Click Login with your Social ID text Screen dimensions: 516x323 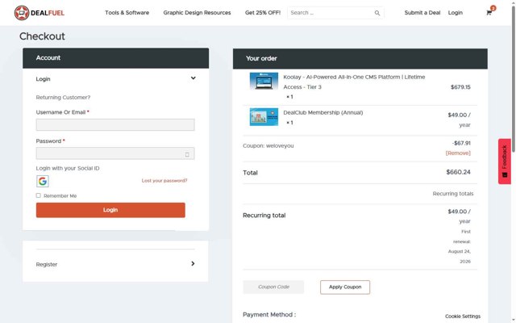(68, 169)
